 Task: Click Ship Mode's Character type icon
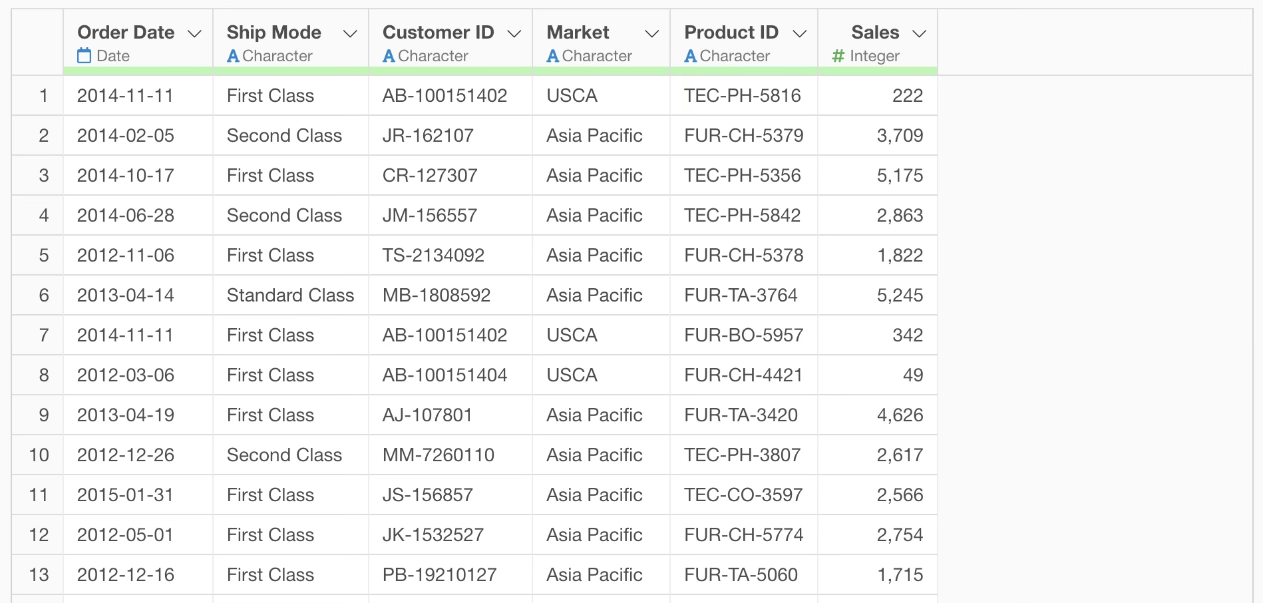point(233,57)
